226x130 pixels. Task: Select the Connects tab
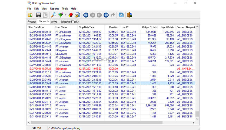[44, 21]
